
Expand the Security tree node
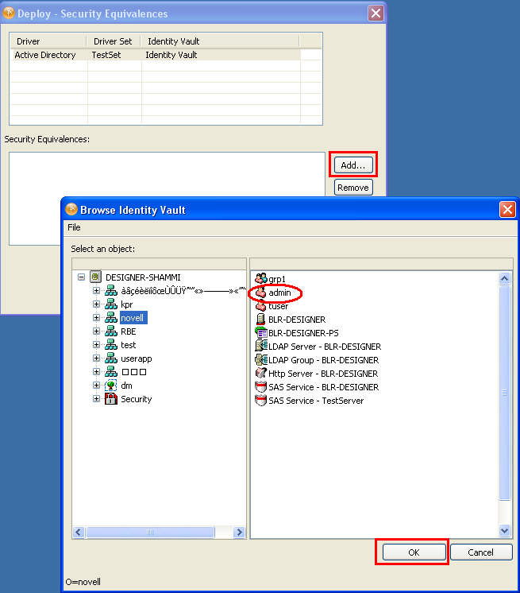(96, 398)
